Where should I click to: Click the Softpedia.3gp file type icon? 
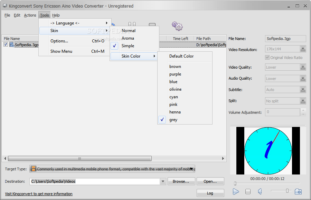pyautogui.click(x=12, y=44)
